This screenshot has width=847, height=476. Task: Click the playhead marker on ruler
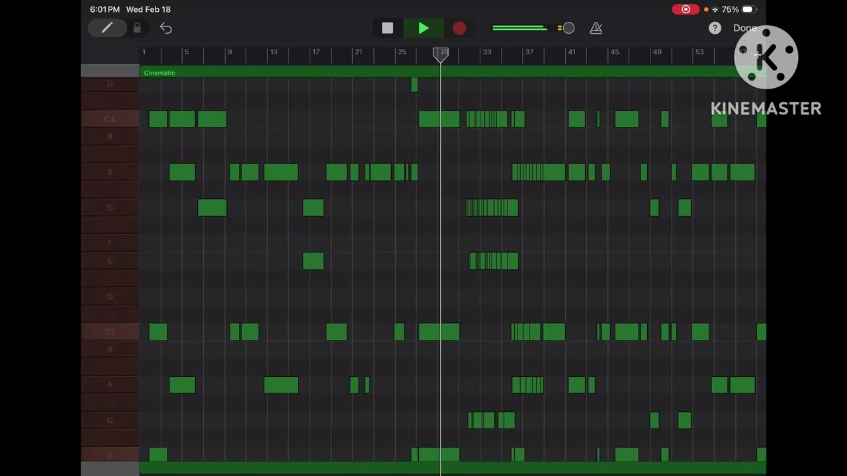440,55
